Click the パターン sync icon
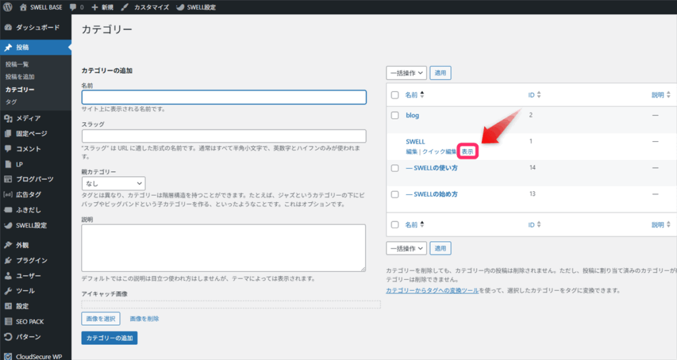This screenshot has width=677, height=360. (x=8, y=337)
